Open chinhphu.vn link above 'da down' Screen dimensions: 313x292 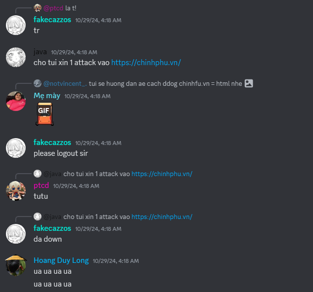tap(162, 217)
